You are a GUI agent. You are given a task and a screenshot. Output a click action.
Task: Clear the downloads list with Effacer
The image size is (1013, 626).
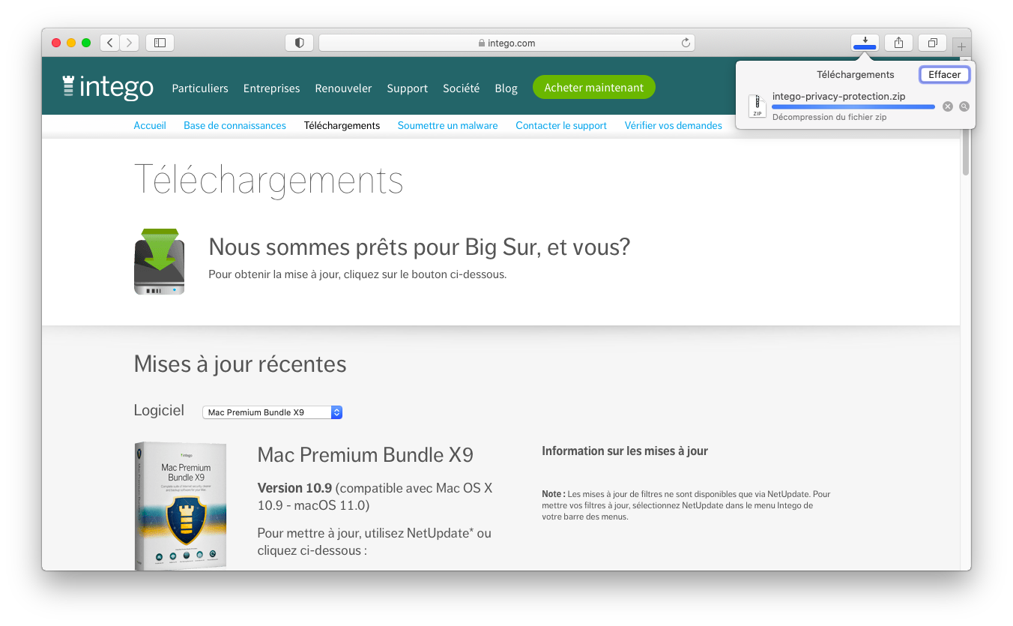point(944,74)
